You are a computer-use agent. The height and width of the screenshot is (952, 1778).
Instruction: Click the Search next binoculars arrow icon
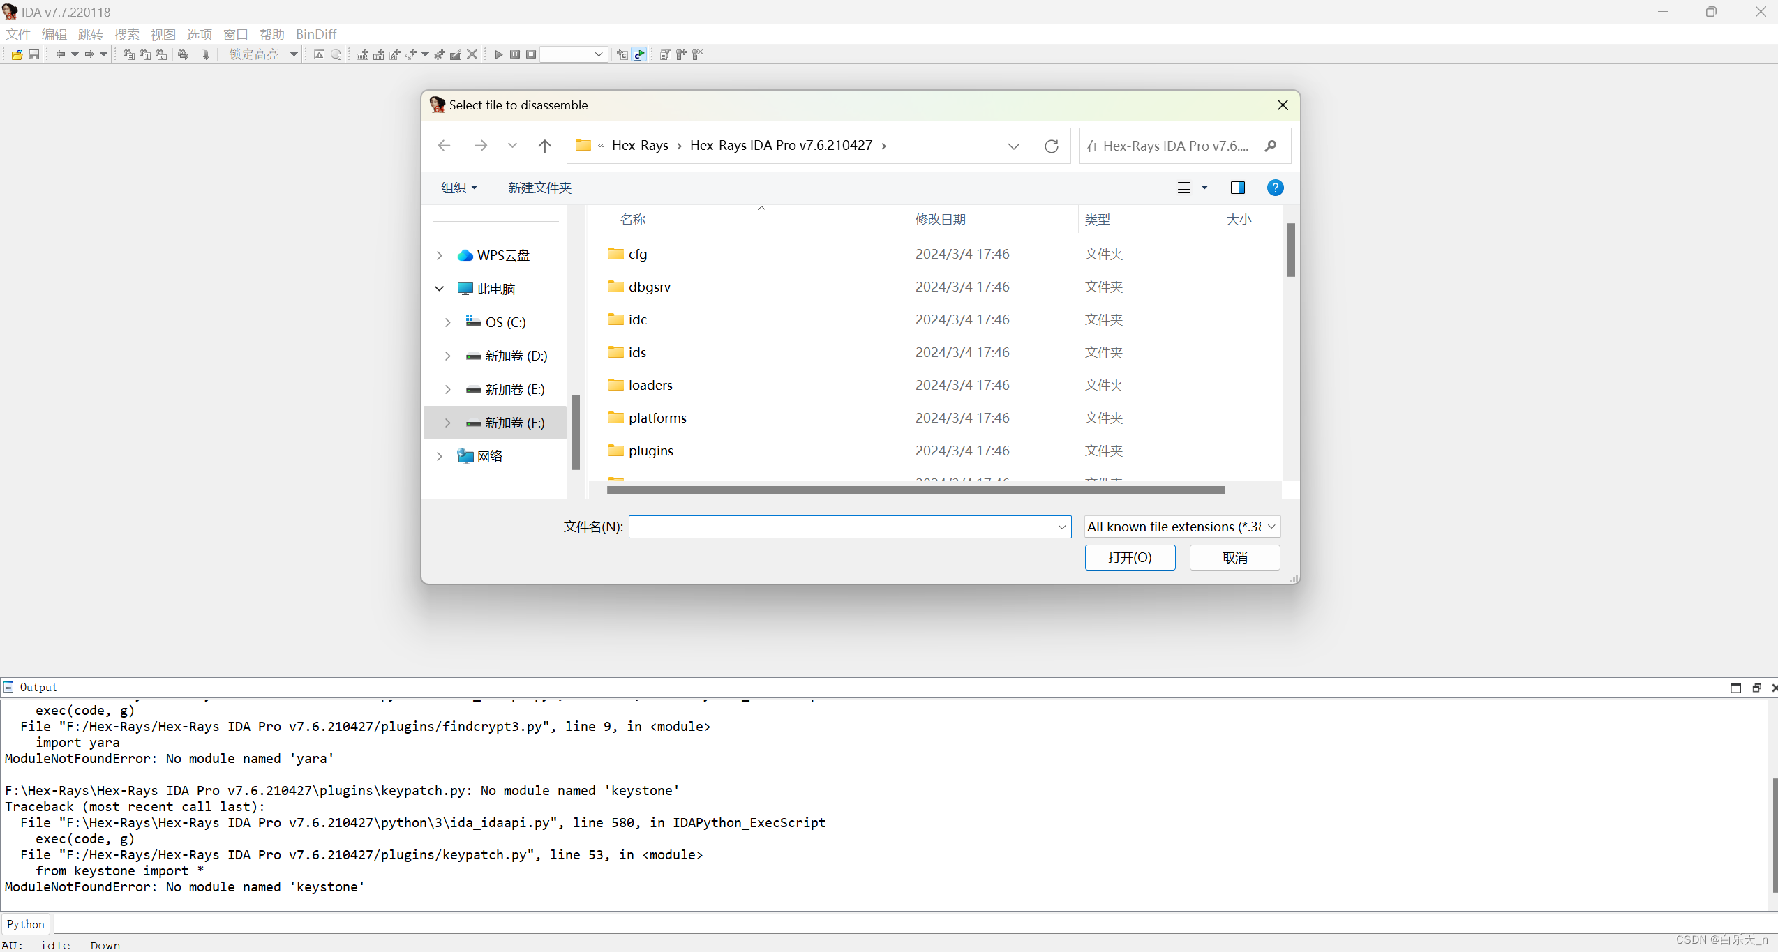click(x=184, y=54)
